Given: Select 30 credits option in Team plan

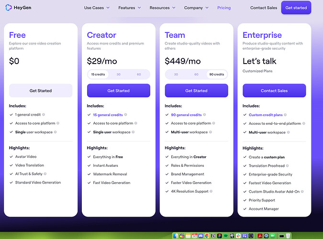Looking at the screenshot, I should click(176, 74).
